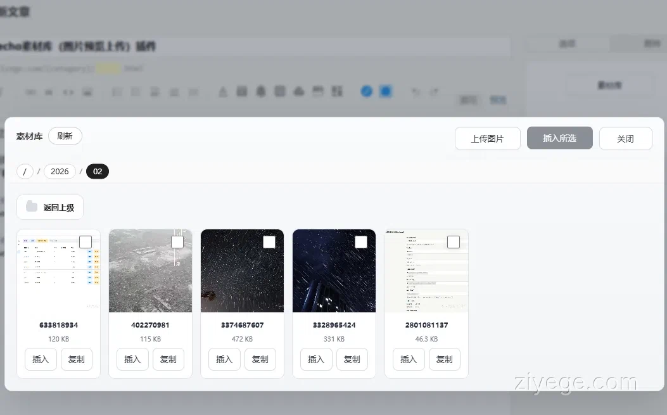This screenshot has width=667, height=415.
Task: Toggle the checkbox on image 2801081137
Action: click(454, 242)
